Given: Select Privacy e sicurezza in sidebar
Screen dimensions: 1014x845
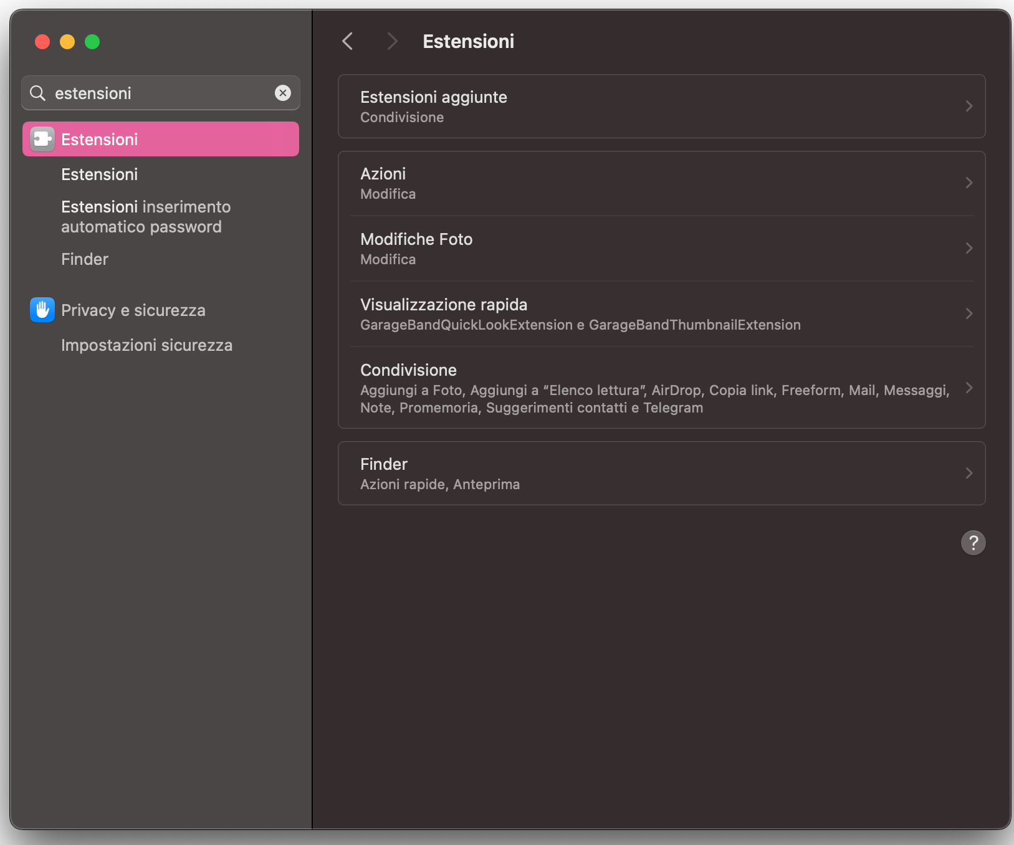Looking at the screenshot, I should [133, 310].
